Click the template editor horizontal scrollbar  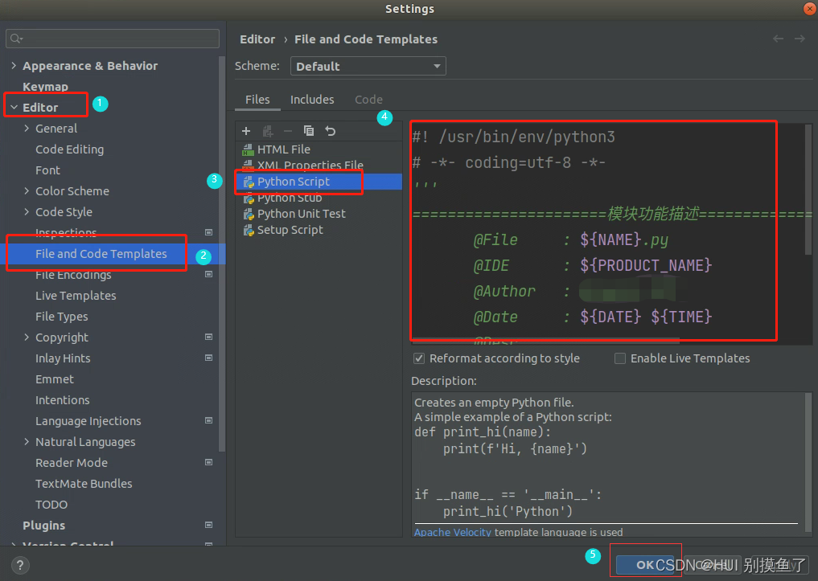(x=545, y=342)
